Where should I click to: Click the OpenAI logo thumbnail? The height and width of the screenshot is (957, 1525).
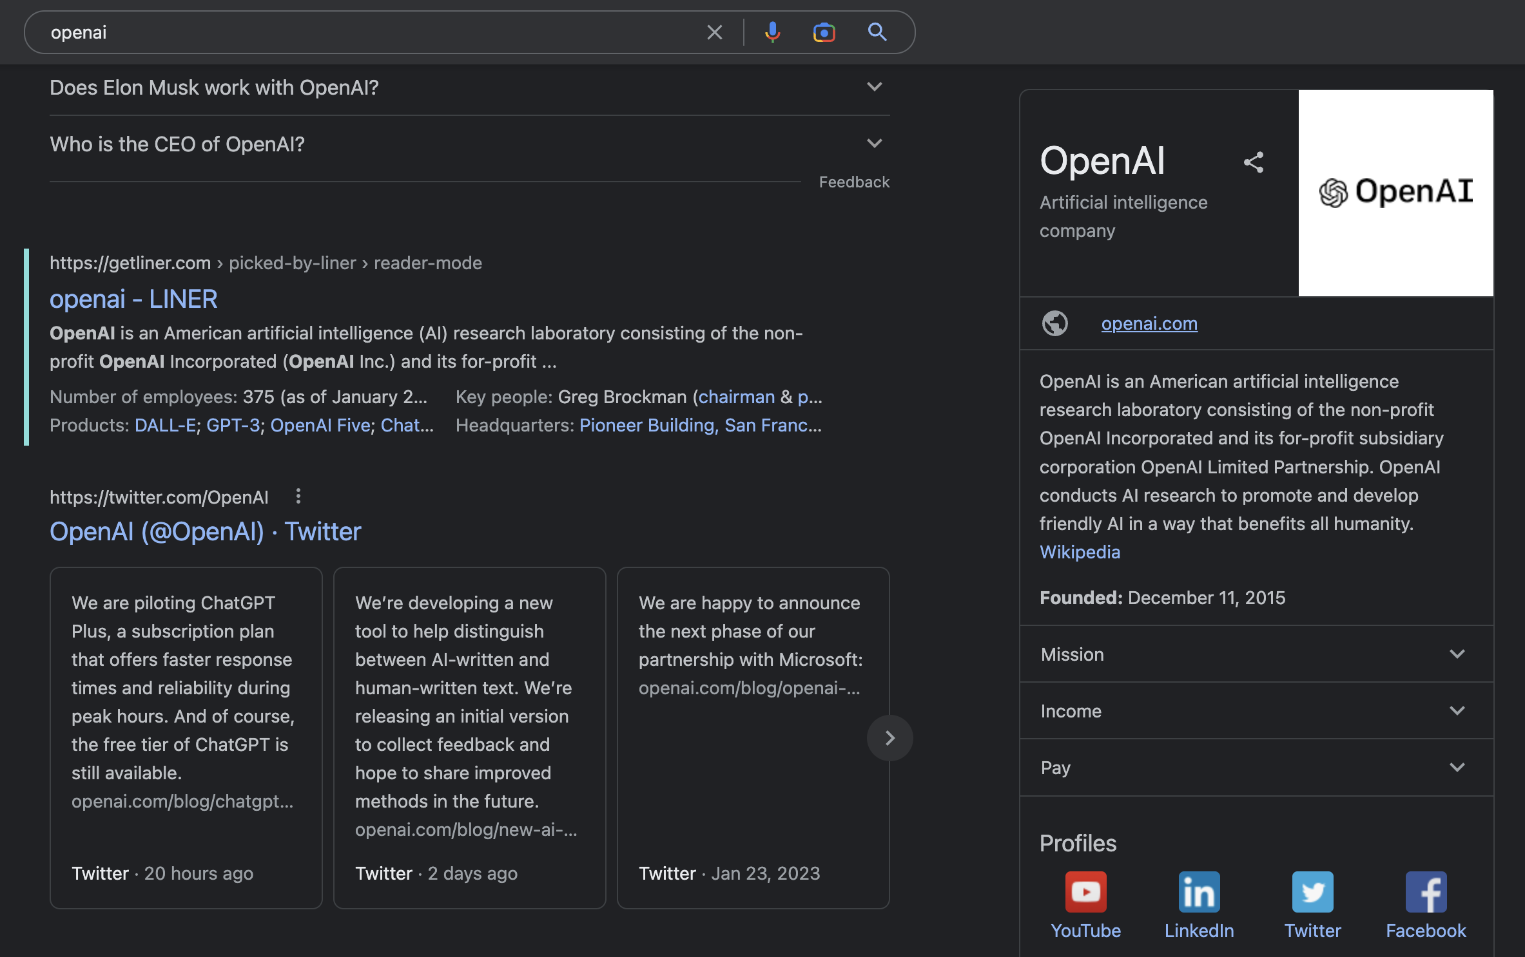tap(1395, 192)
